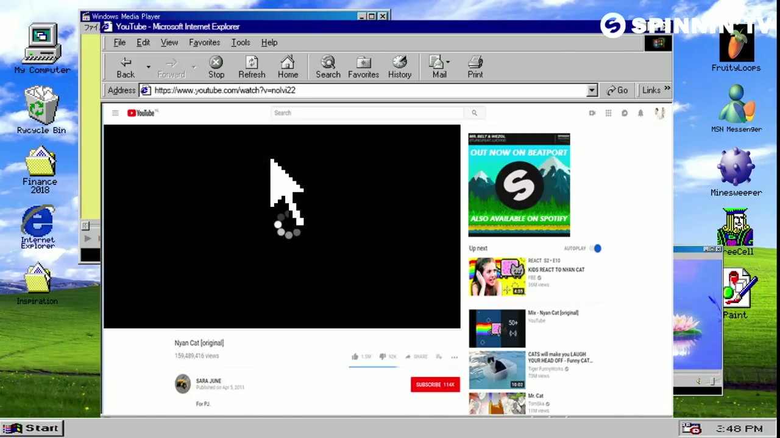
Task: Open the Favorites toolbar icon
Action: (x=363, y=67)
